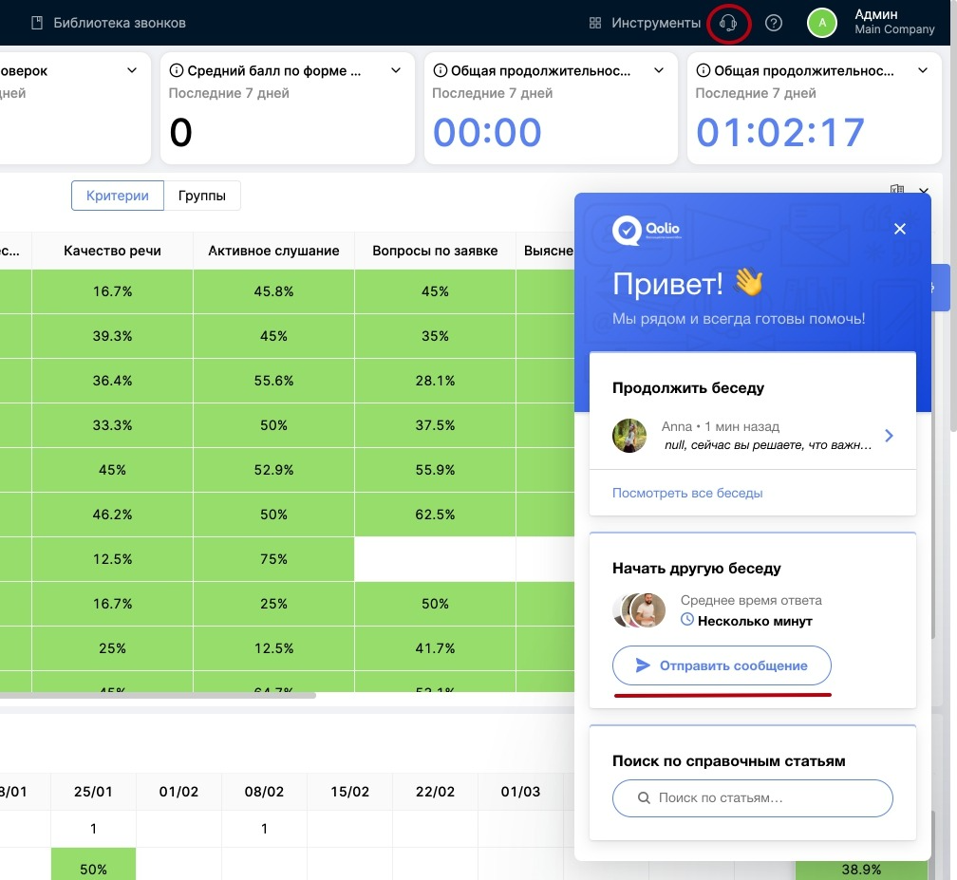Image resolution: width=957 pixels, height=880 pixels.
Task: Expand dropdown chevron on the 00:00 card
Action: 659,71
